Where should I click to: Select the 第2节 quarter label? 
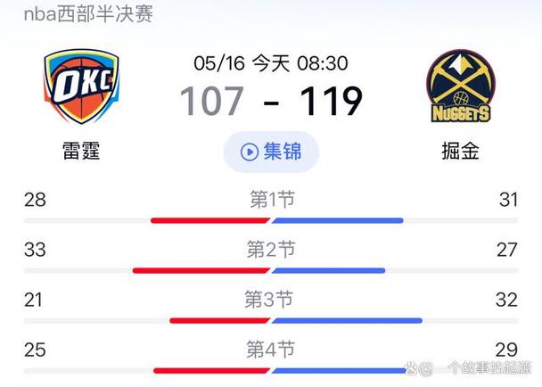coord(271,250)
